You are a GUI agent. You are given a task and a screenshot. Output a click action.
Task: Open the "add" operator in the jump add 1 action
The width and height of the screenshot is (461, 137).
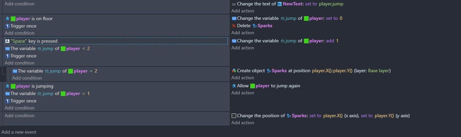(330, 41)
